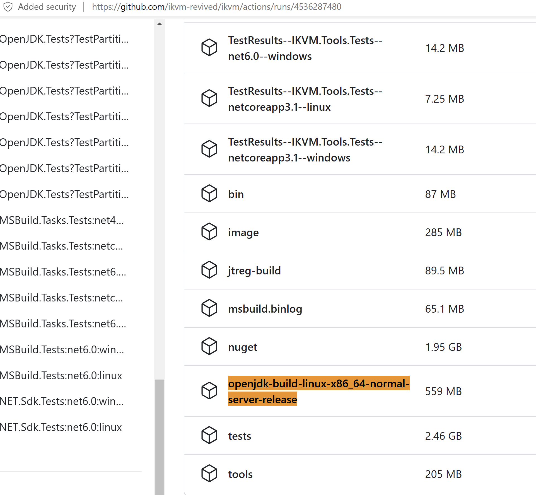Open the msbuild.binlog artifact link

tap(265, 309)
